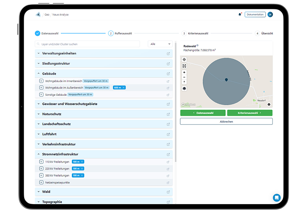Open the Alle filter dropdown
This screenshot has width=306, height=213.
160,44
